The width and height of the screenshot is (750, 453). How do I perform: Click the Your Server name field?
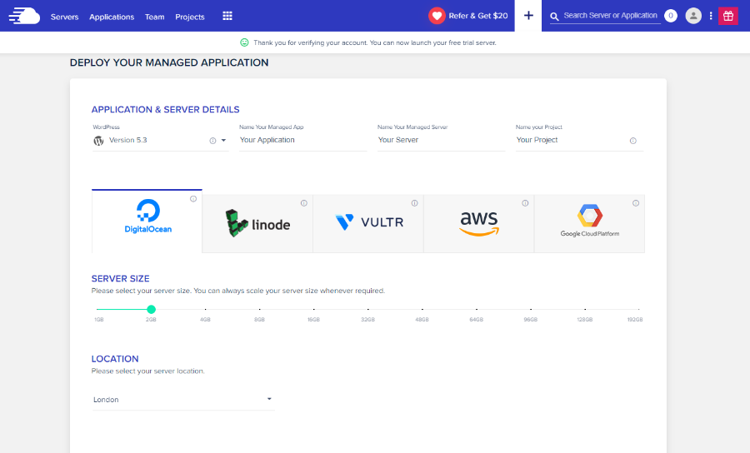tap(441, 140)
